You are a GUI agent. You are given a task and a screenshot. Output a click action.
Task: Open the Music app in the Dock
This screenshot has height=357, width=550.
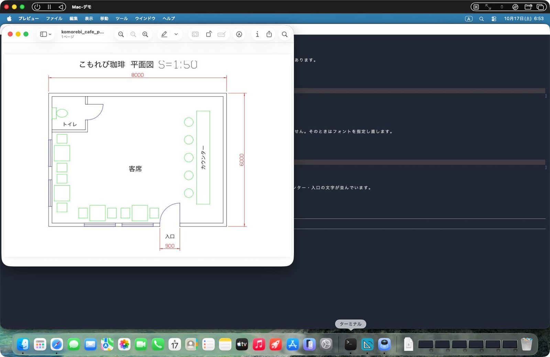click(x=259, y=344)
